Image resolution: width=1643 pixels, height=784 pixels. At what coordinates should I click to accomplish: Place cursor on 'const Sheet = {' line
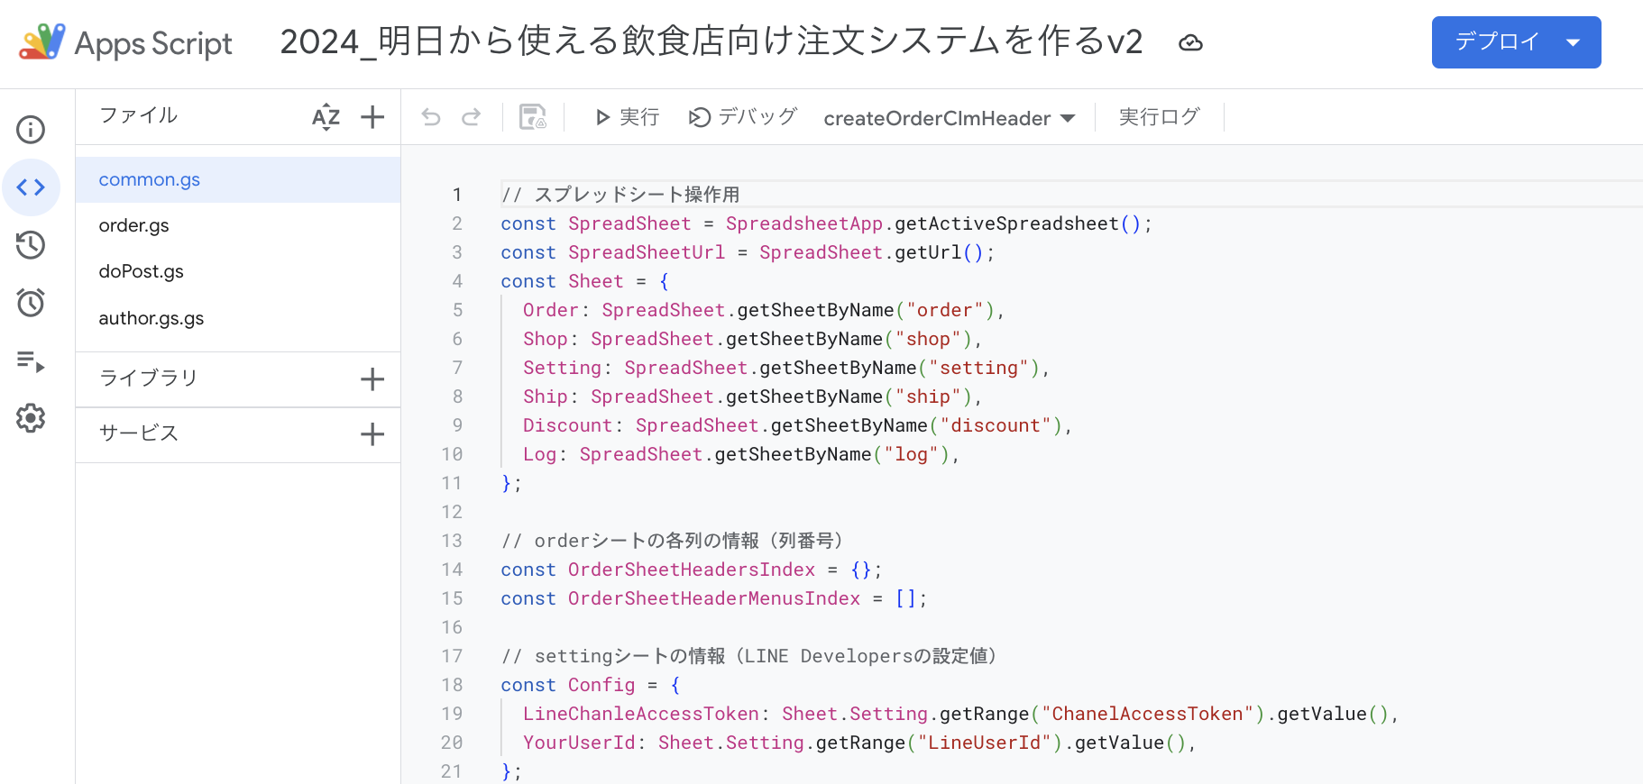click(x=585, y=281)
